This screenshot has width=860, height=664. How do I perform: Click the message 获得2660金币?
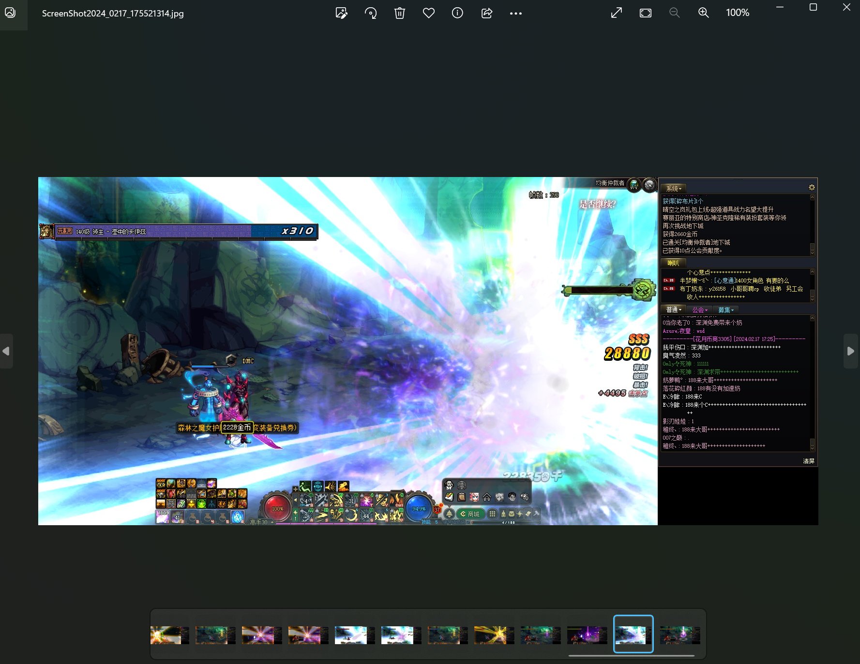(x=680, y=234)
